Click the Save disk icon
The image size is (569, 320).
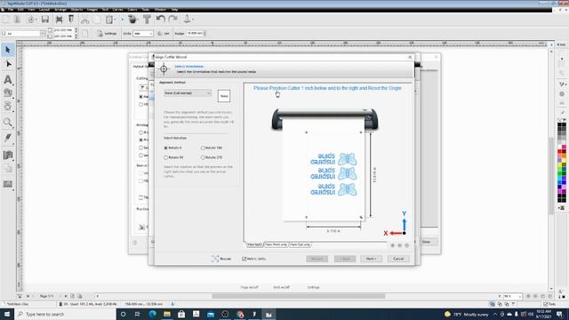click(x=45, y=20)
